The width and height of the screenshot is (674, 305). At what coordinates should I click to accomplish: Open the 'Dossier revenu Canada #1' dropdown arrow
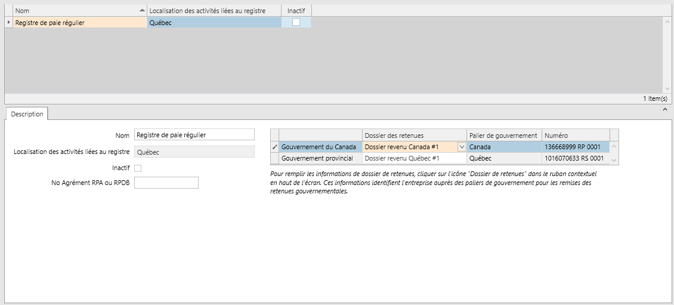[x=462, y=147]
